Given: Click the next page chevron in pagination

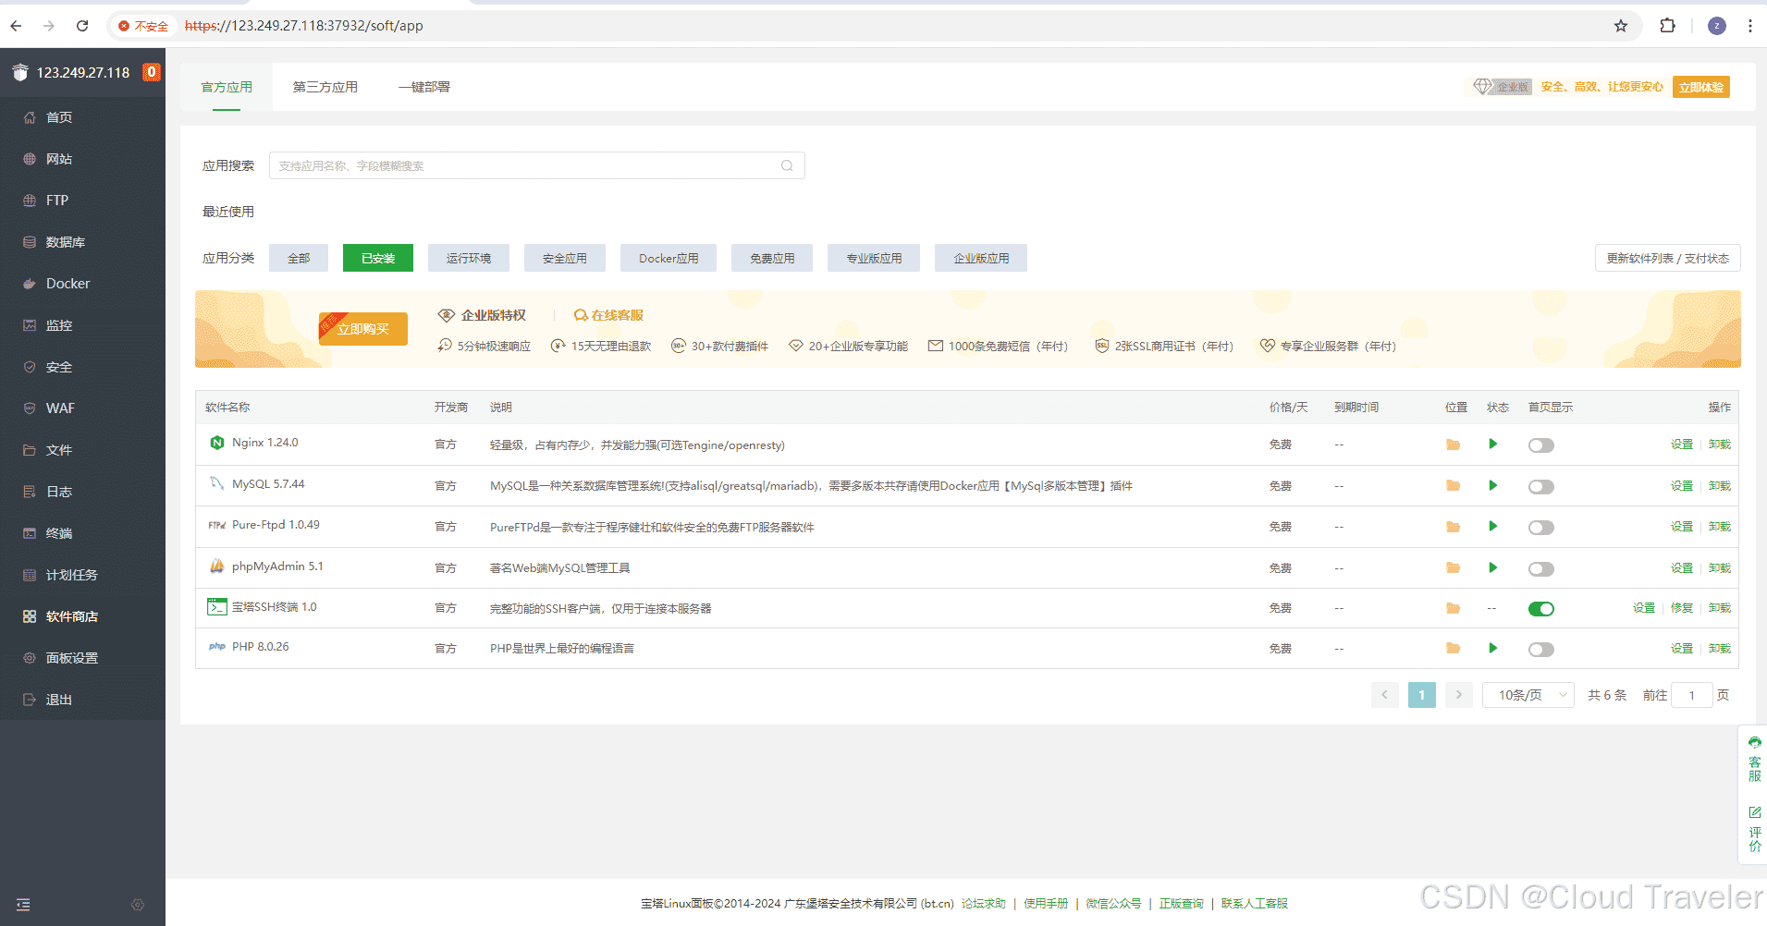Looking at the screenshot, I should tap(1458, 694).
